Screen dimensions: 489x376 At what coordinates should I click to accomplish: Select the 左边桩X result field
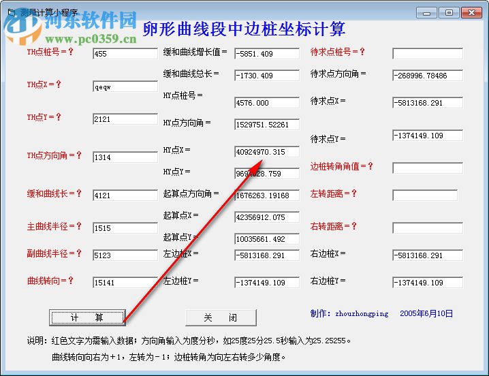(267, 255)
